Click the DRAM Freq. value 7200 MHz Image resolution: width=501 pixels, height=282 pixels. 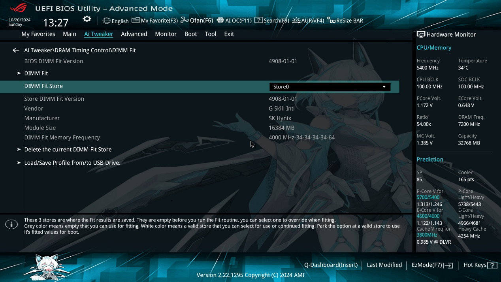pos(469,124)
